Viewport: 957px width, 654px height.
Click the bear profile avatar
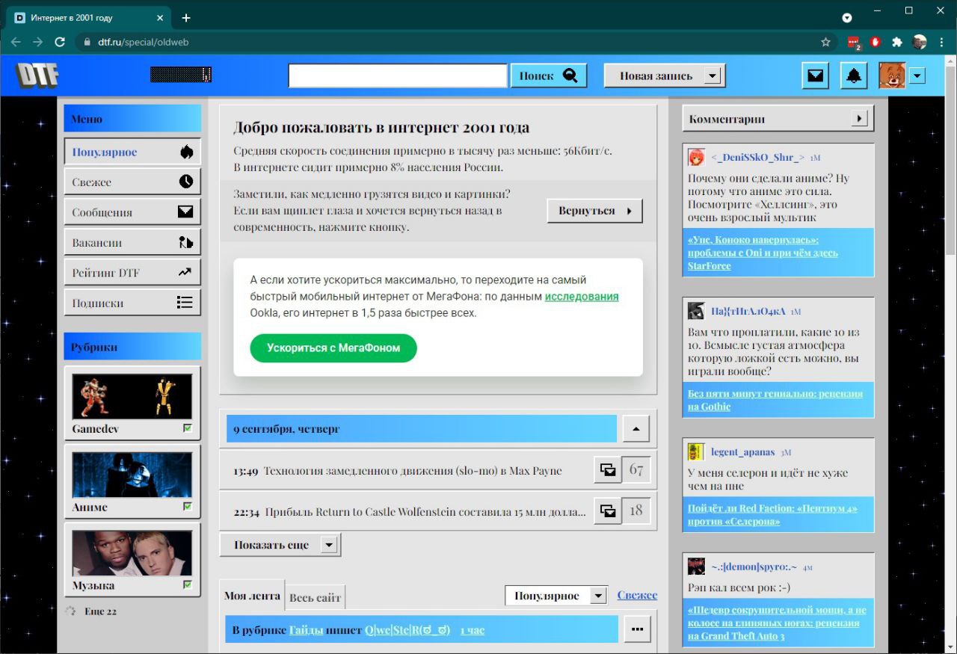892,75
